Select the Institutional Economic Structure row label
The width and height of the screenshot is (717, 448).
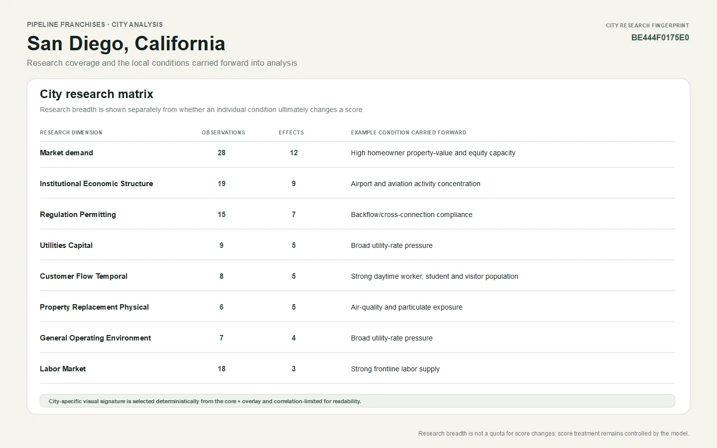coord(97,184)
